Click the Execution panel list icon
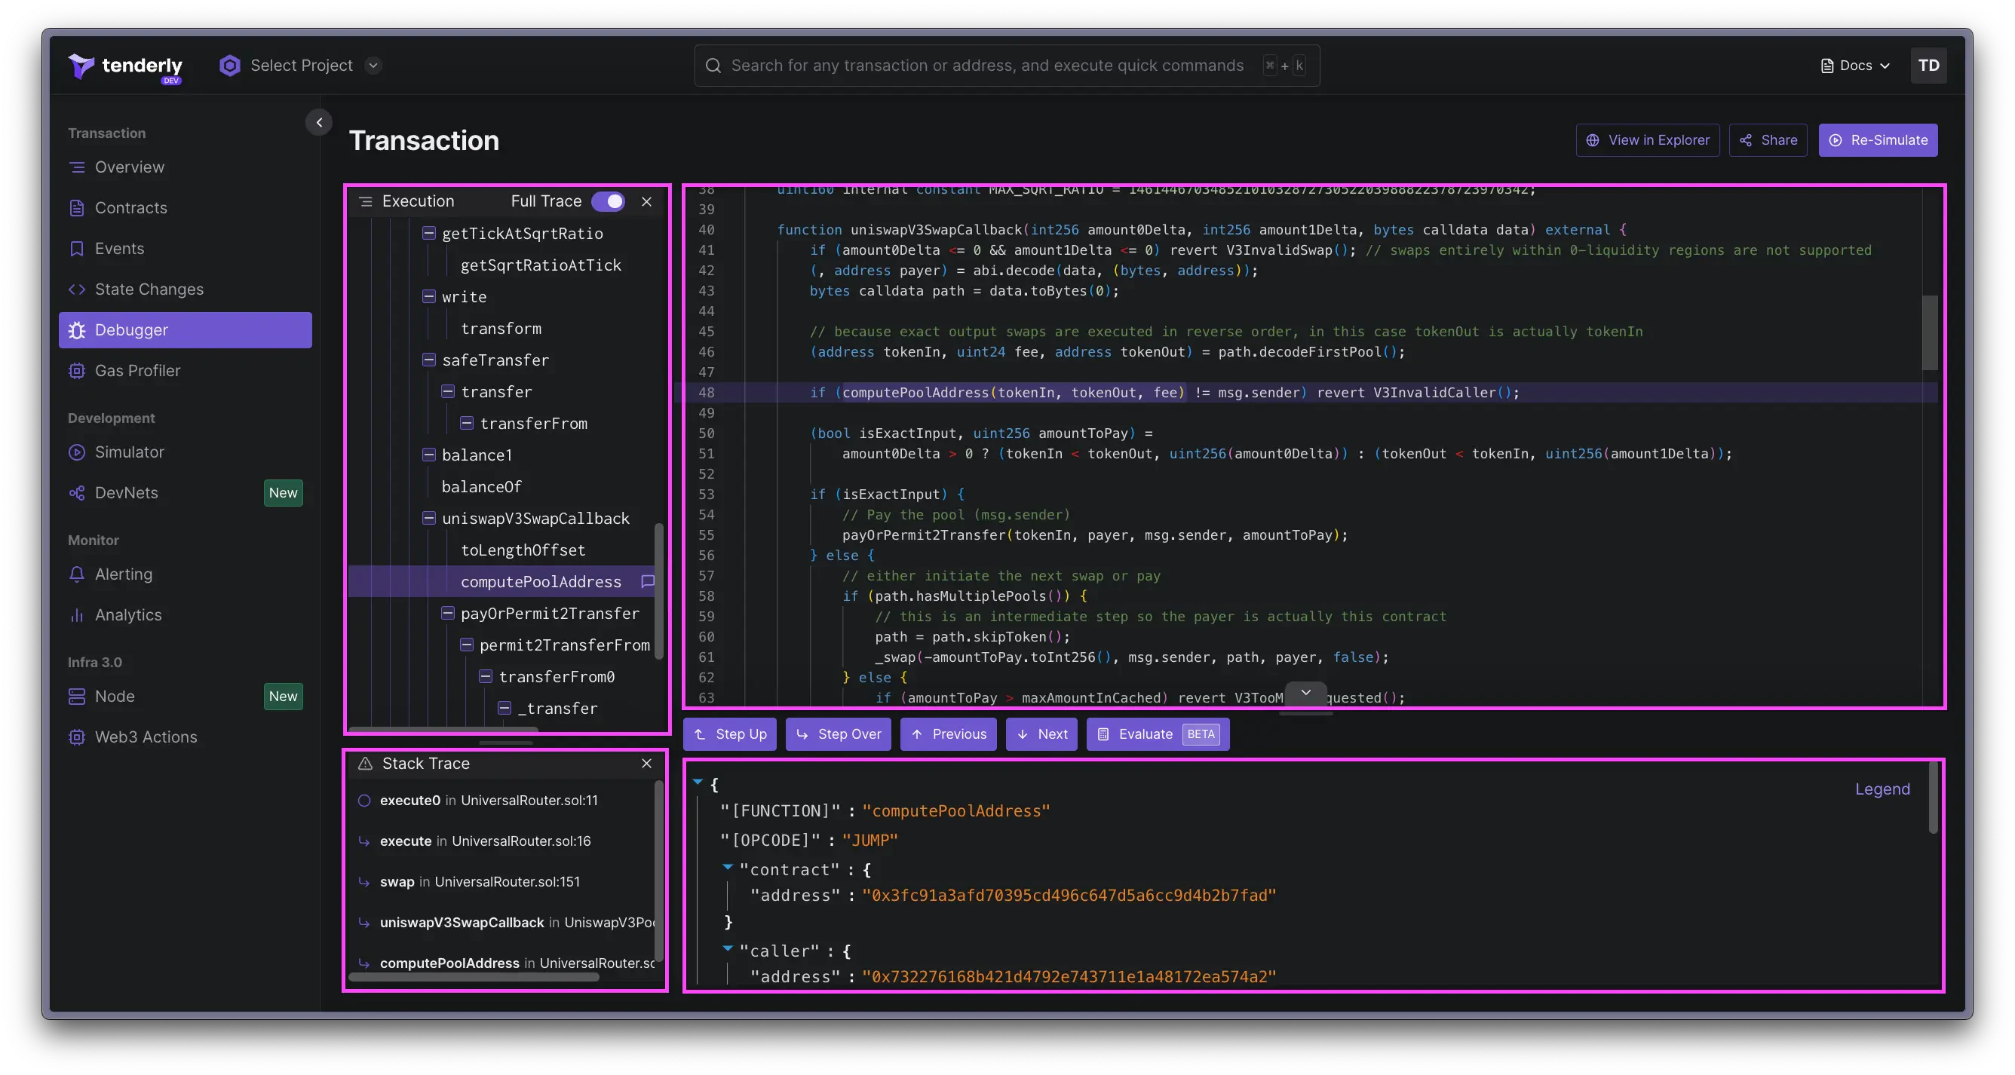 [x=365, y=201]
